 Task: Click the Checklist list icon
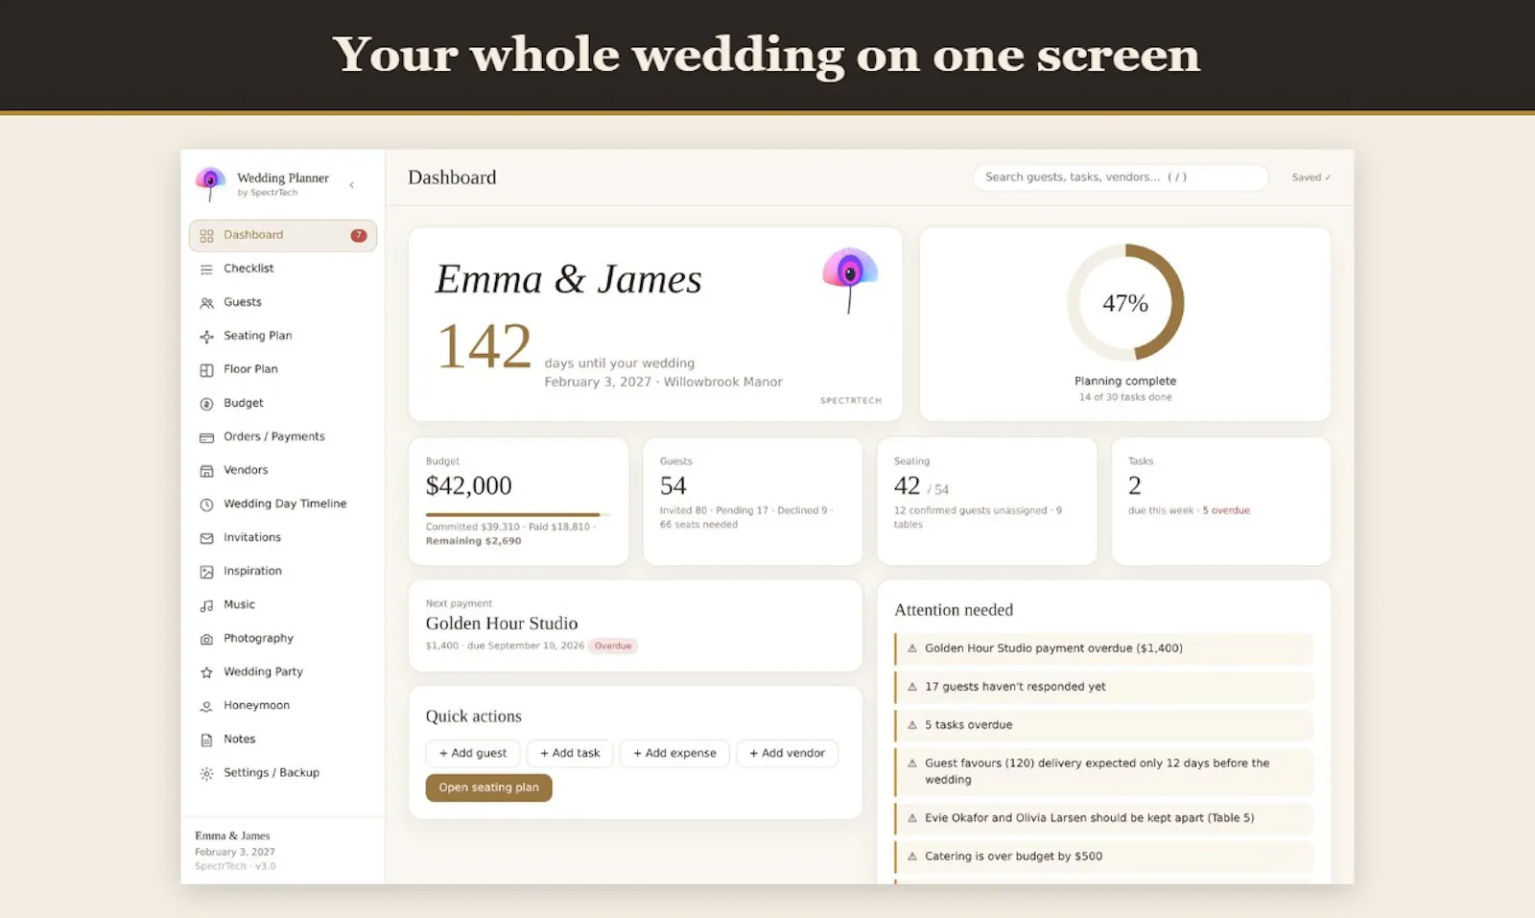(x=206, y=270)
